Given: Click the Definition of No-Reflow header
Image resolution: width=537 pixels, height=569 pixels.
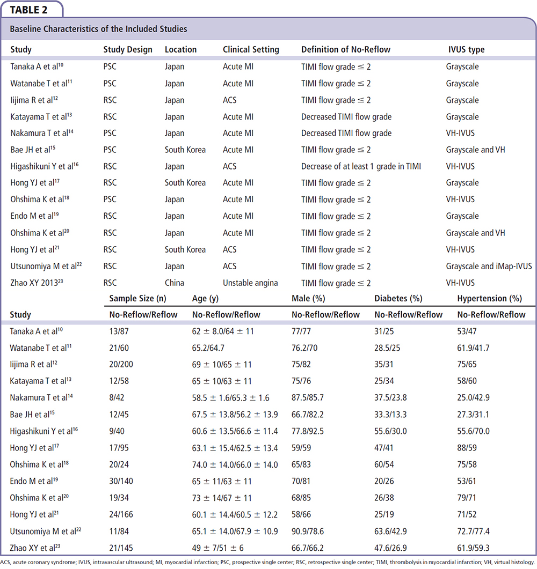Looking at the screenshot, I should [x=345, y=49].
